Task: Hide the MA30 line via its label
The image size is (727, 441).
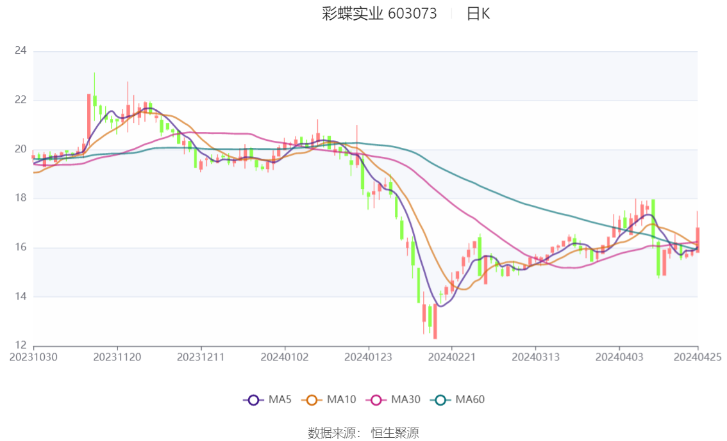Action: 406,399
